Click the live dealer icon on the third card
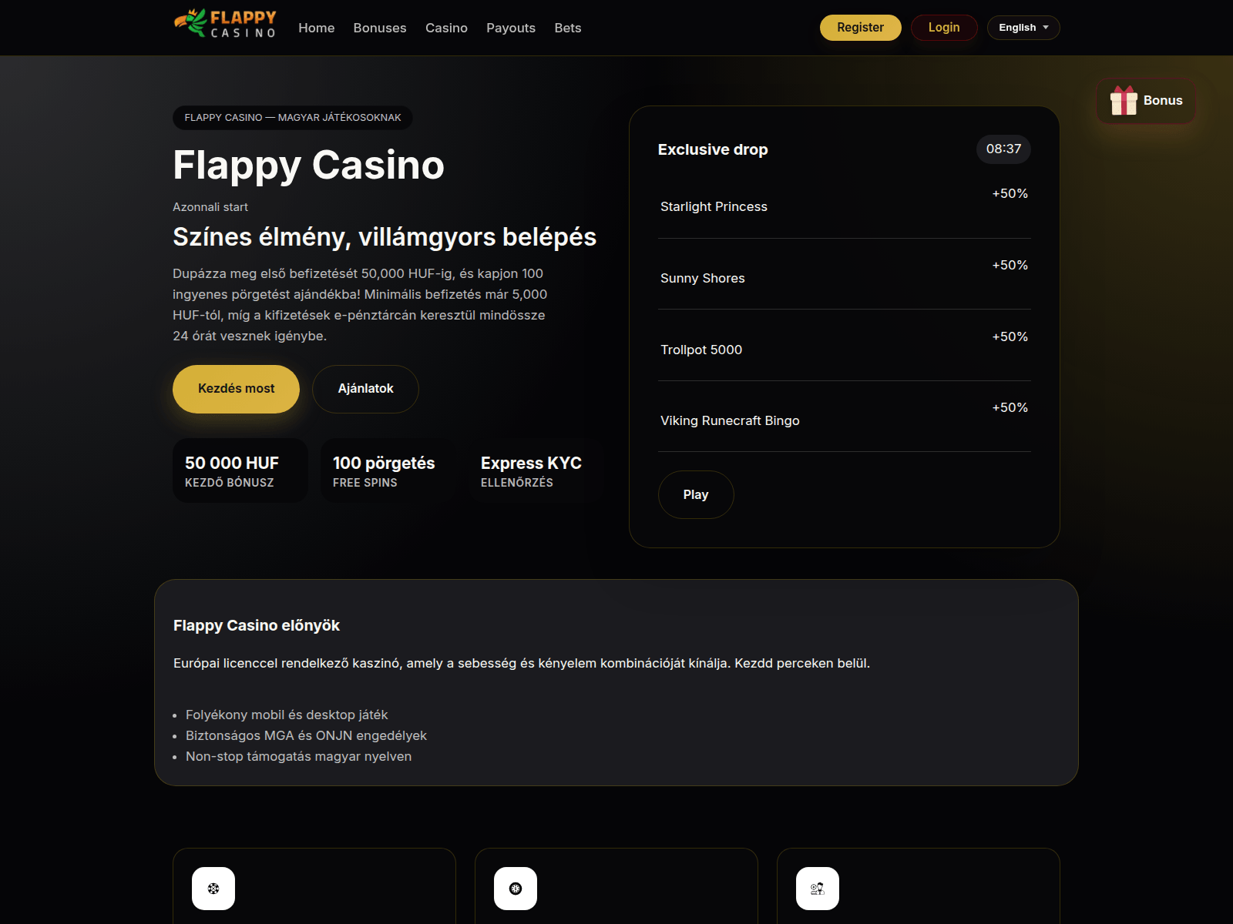This screenshot has height=924, width=1233. (817, 889)
